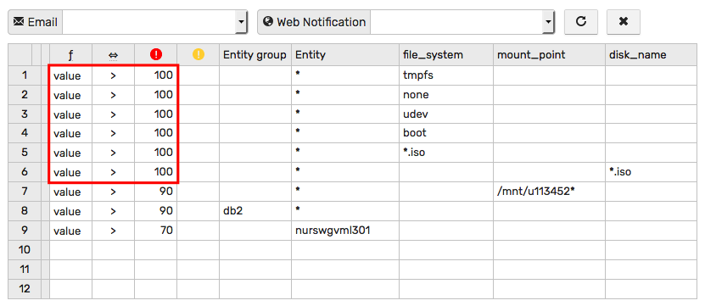Click the function column header icon
The height and width of the screenshot is (306, 705).
point(70,55)
